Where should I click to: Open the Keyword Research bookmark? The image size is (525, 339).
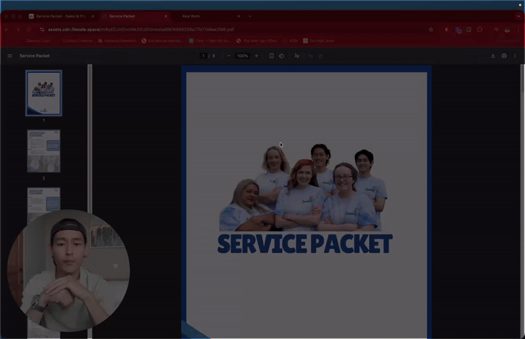[x=117, y=40]
